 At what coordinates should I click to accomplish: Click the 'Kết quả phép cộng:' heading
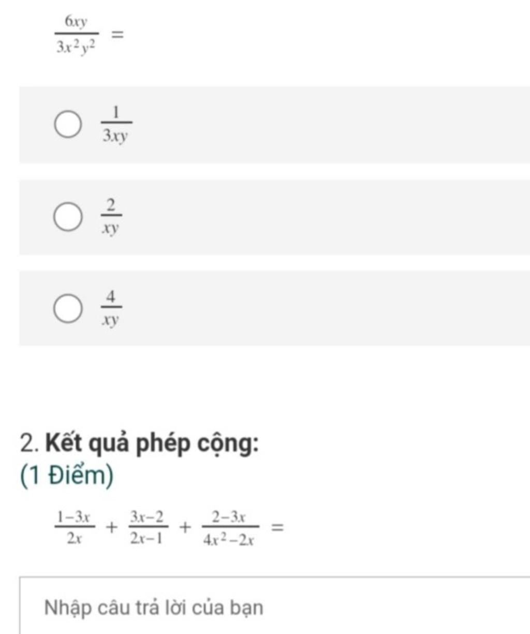coord(152,444)
